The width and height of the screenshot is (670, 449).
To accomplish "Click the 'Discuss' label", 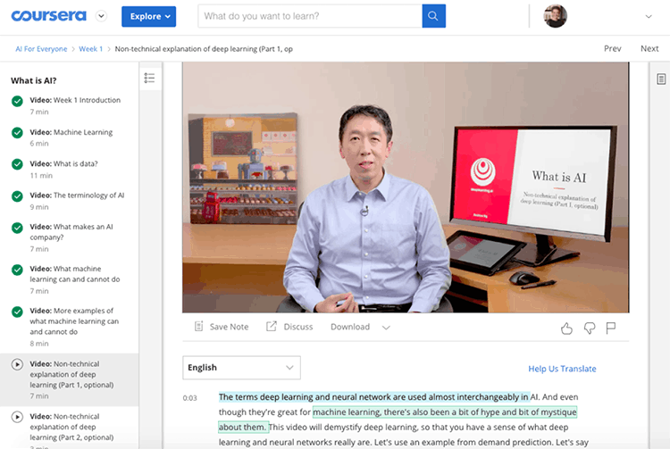I will tap(298, 327).
